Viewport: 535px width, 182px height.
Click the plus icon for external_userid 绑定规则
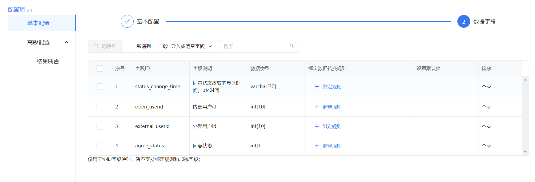click(317, 126)
